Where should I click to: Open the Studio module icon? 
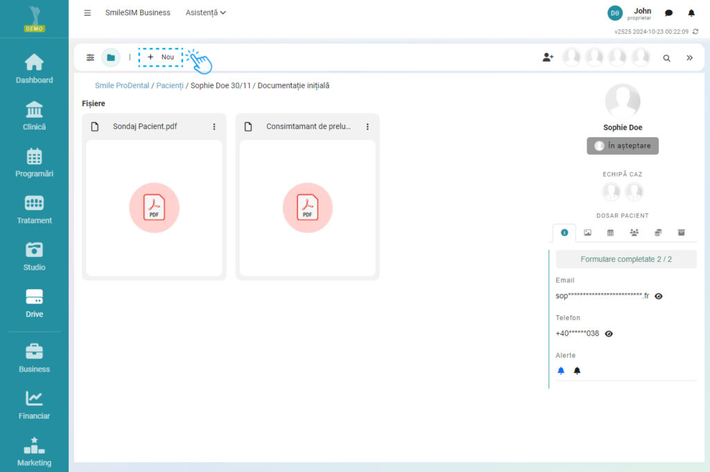coord(34,256)
